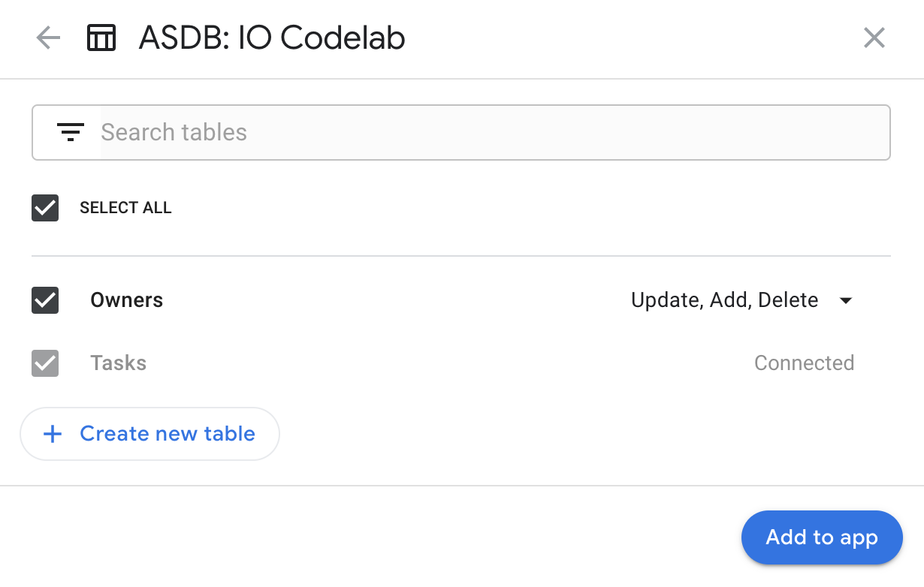
Task: Click the grayed-out Tasks checkbox
Action: (x=44, y=363)
